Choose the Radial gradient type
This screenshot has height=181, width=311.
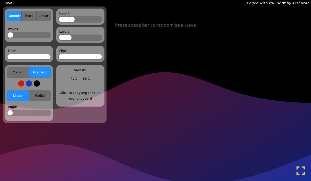click(40, 96)
